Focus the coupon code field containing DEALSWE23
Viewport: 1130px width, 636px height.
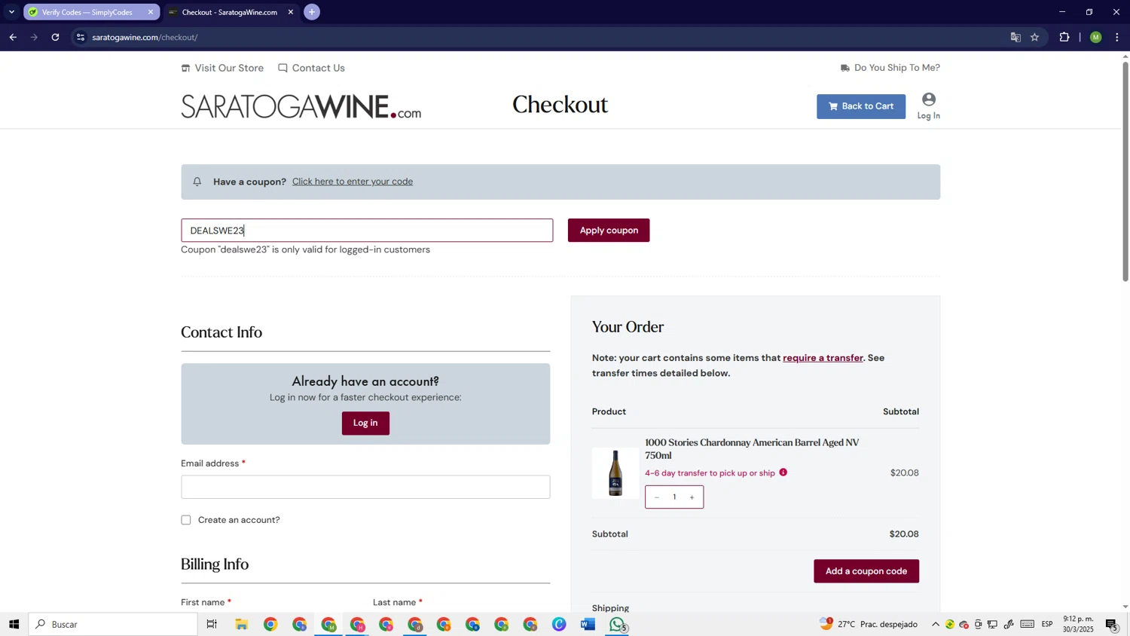(367, 231)
